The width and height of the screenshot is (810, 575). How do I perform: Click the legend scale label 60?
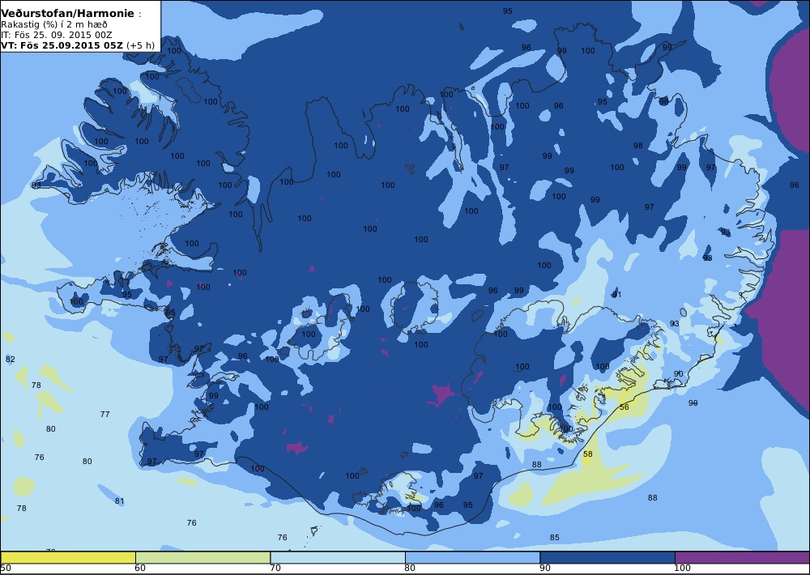click(x=140, y=569)
